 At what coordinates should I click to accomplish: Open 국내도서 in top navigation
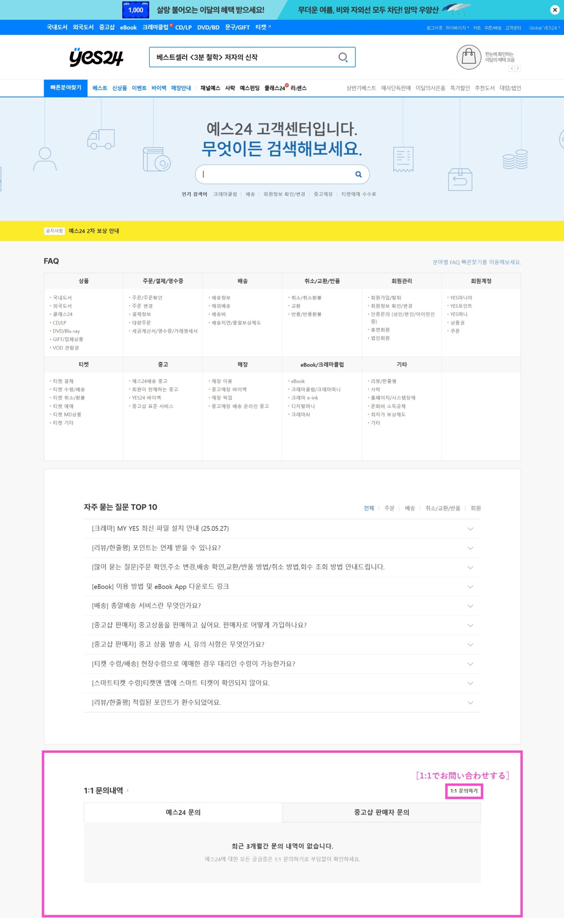click(57, 27)
